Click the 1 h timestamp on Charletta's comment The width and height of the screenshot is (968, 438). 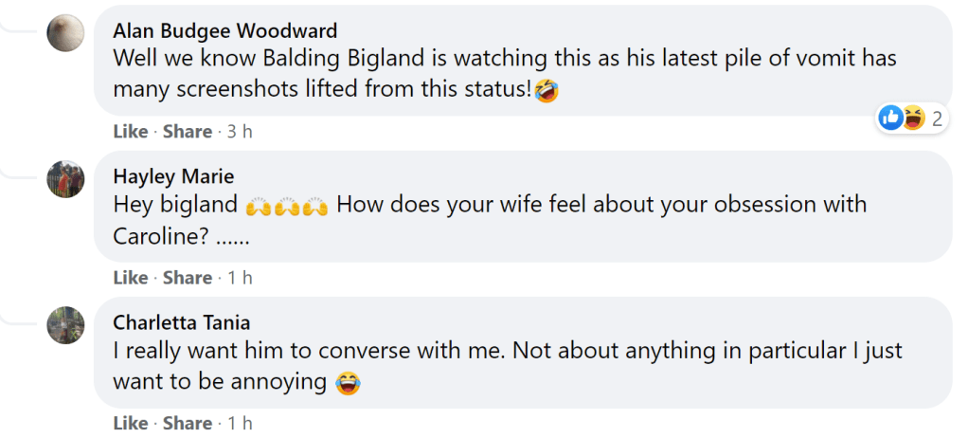tap(240, 423)
